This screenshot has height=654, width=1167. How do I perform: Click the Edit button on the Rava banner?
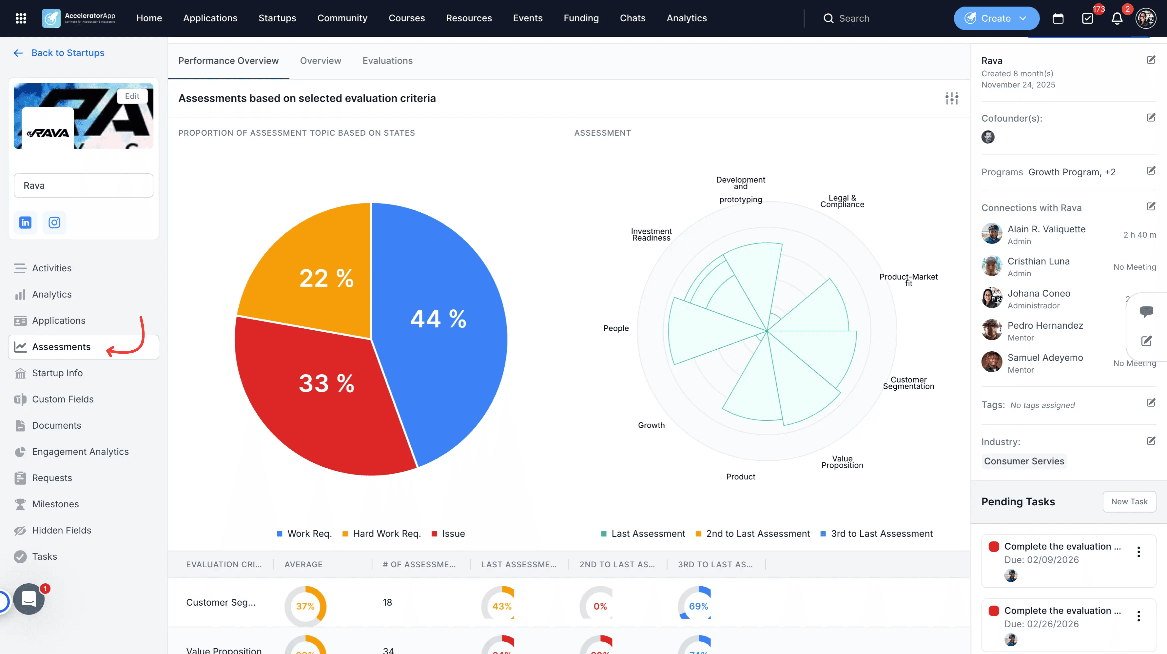tap(132, 96)
